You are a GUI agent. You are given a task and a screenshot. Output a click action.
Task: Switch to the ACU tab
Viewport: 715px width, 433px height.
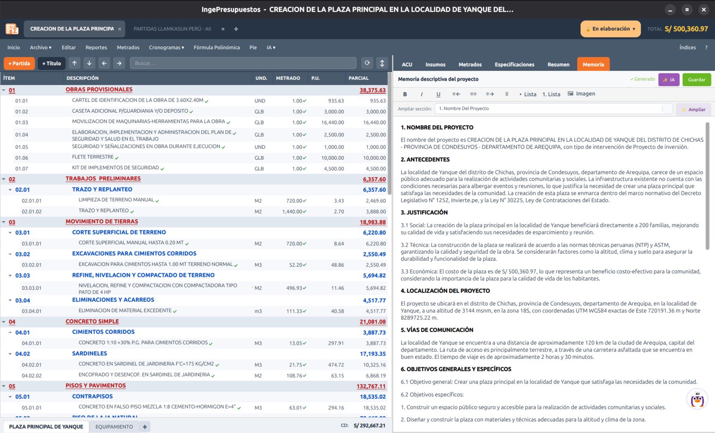(x=407, y=64)
